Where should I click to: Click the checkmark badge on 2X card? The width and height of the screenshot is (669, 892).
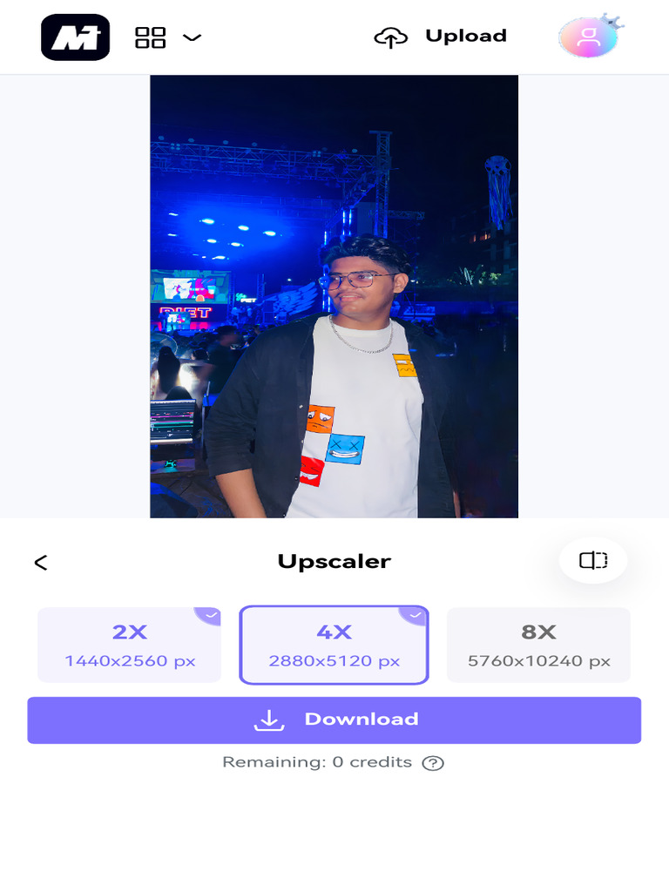208,616
